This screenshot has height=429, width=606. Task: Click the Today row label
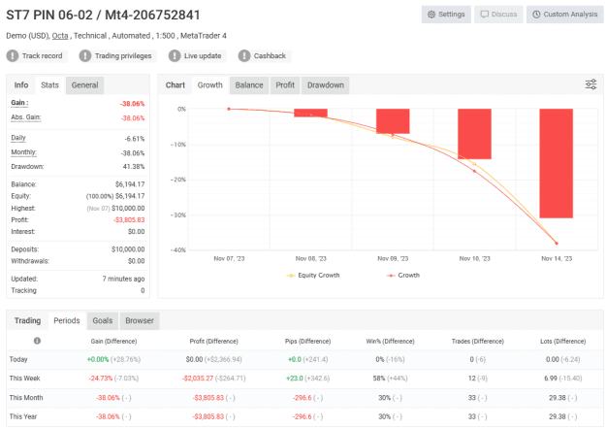click(18, 359)
